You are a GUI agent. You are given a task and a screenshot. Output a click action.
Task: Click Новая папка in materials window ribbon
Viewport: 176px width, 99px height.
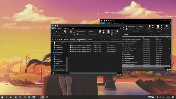click(150, 28)
